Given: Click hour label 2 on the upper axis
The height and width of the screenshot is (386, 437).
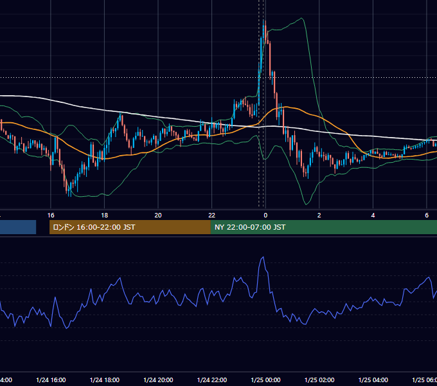Looking at the screenshot, I should click(319, 216).
